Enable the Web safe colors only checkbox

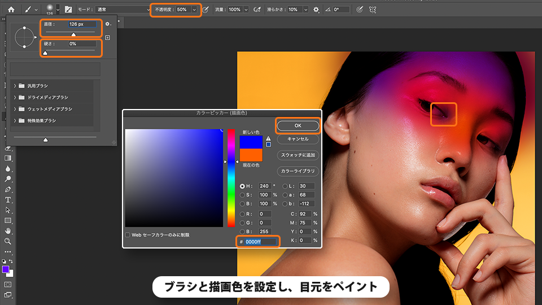[128, 235]
